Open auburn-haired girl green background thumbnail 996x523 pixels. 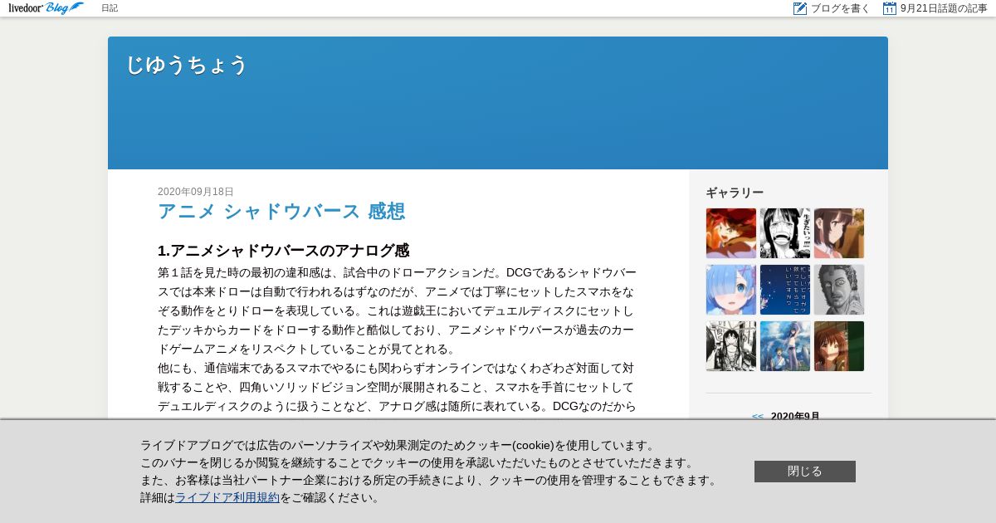coord(839,346)
